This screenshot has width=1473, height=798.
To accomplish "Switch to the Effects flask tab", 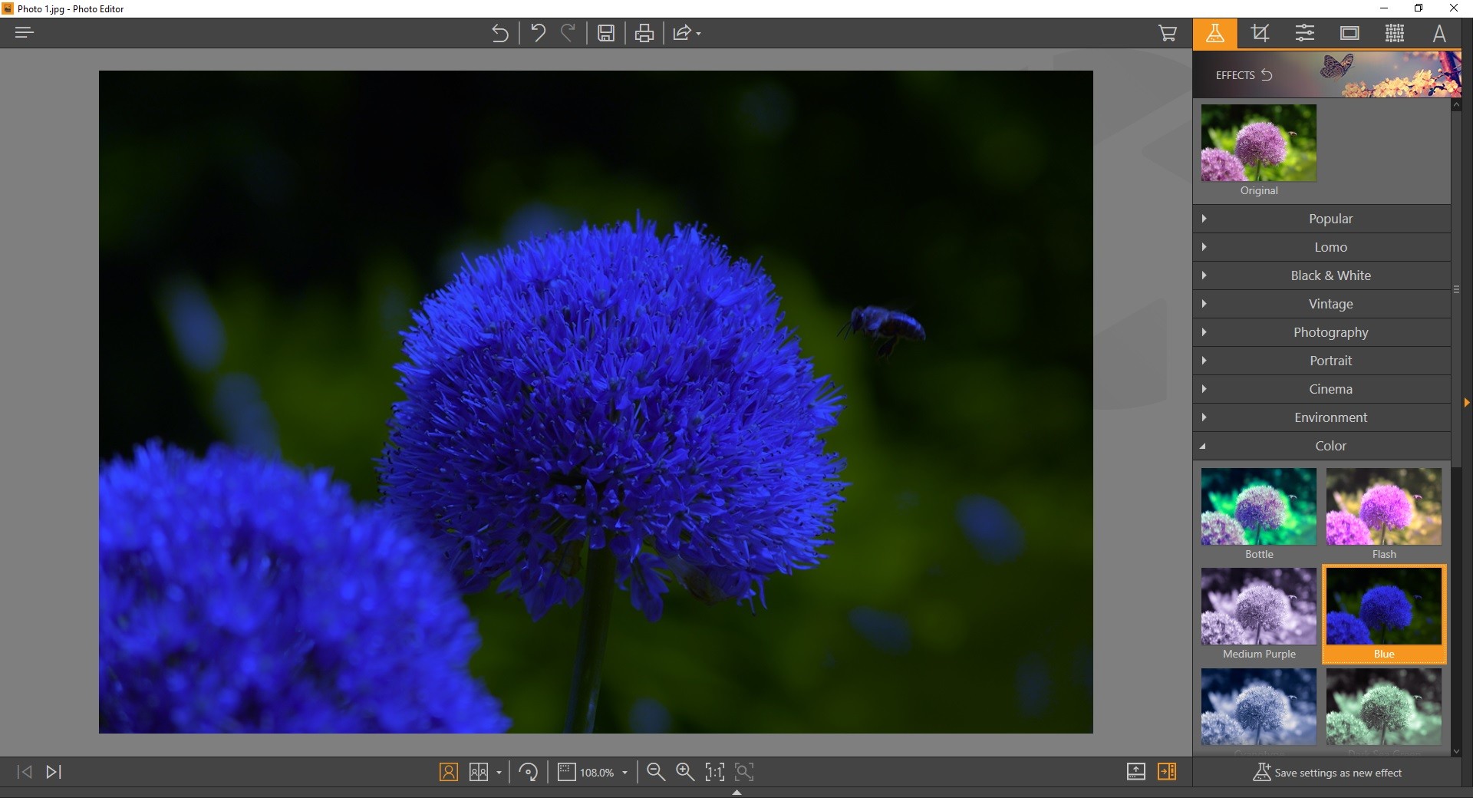I will click(x=1214, y=33).
